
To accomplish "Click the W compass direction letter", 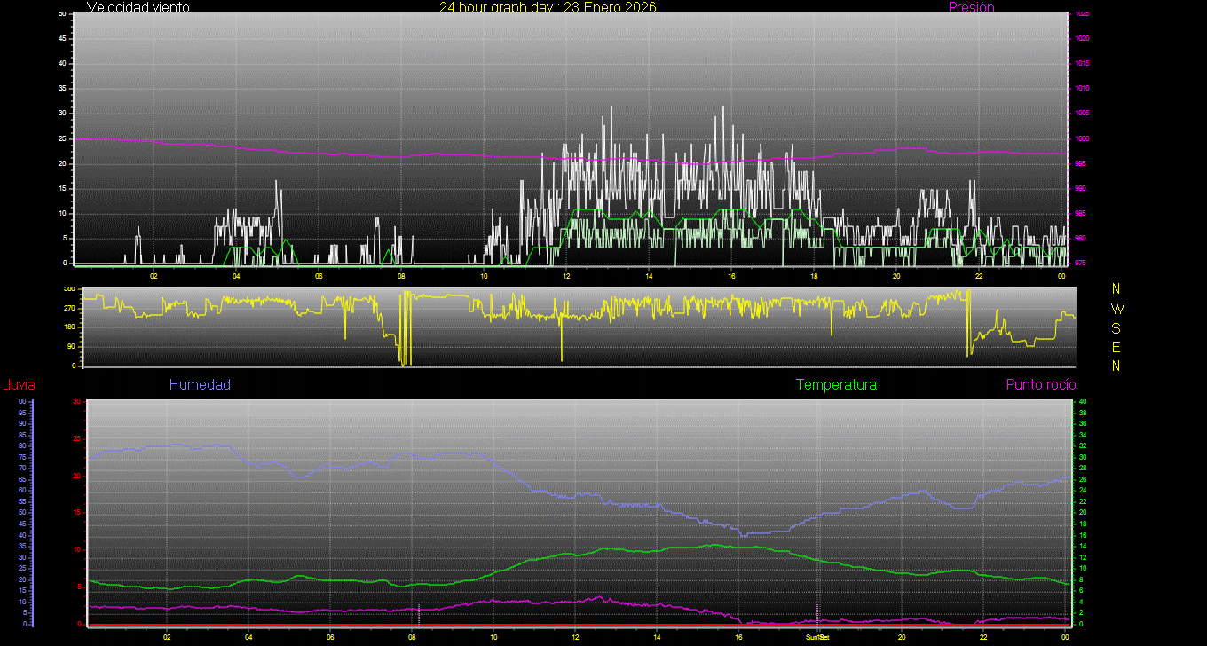I will tap(1116, 309).
